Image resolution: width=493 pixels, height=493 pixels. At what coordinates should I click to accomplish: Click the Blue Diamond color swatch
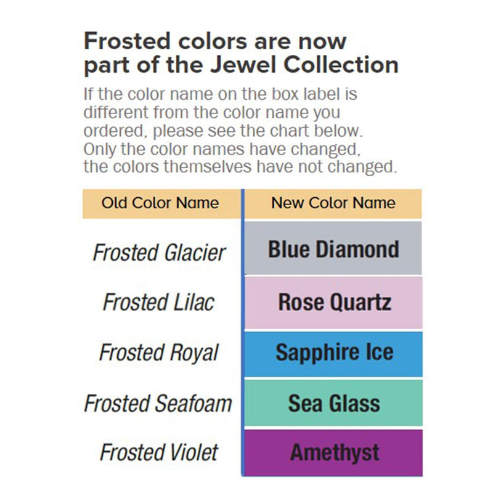pyautogui.click(x=333, y=248)
